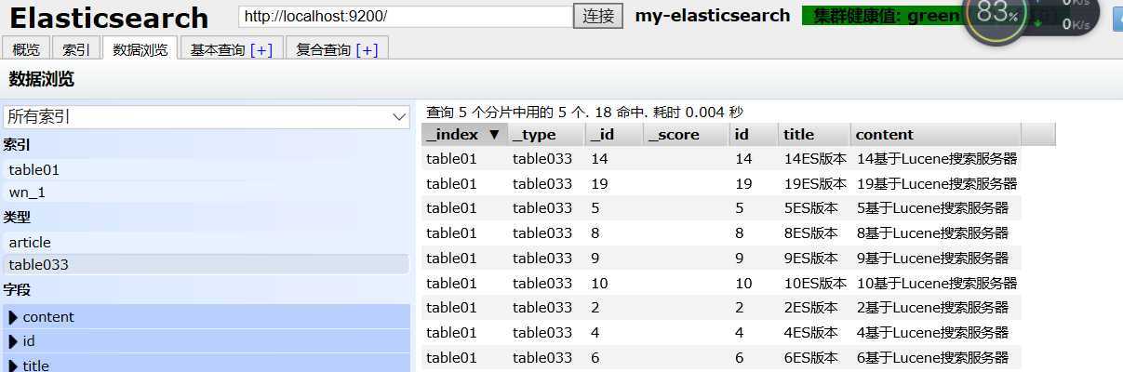This screenshot has width=1123, height=372.
Task: Click table033 type cell in row 9ES版本
Action: click(x=546, y=259)
